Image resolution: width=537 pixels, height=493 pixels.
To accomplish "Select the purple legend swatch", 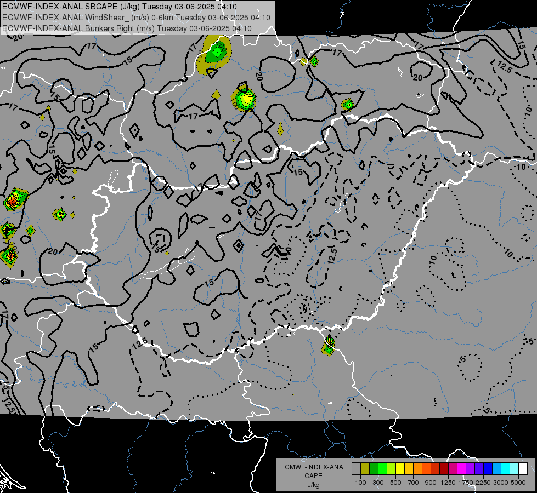I will pyautogui.click(x=470, y=468).
